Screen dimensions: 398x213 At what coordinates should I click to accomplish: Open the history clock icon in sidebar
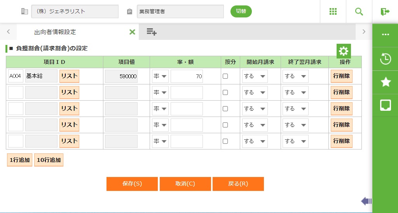click(x=385, y=59)
